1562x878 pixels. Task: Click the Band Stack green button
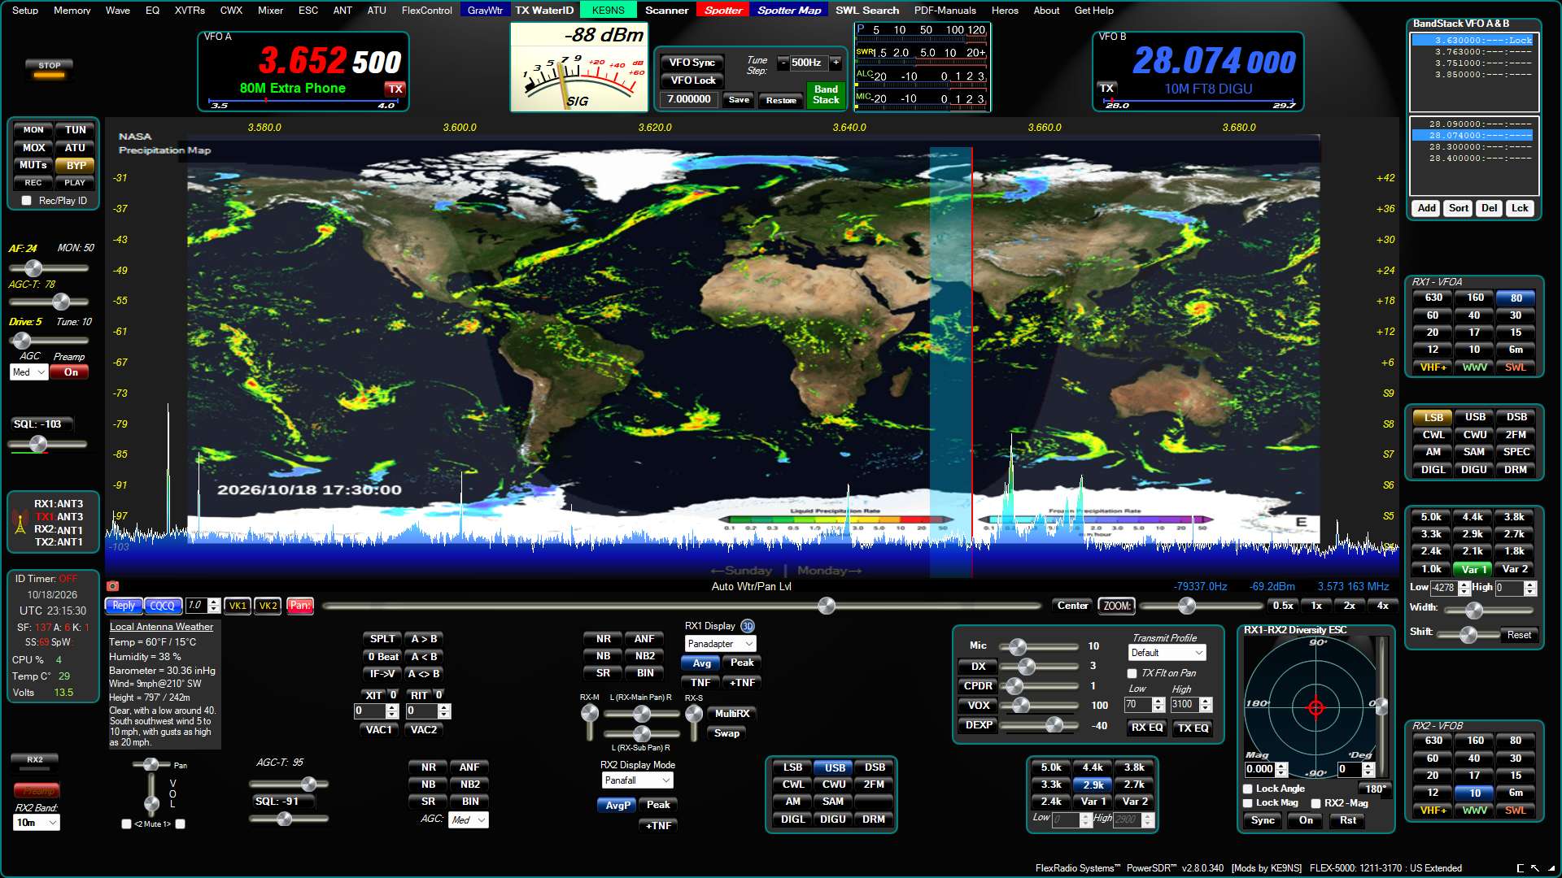click(x=826, y=94)
